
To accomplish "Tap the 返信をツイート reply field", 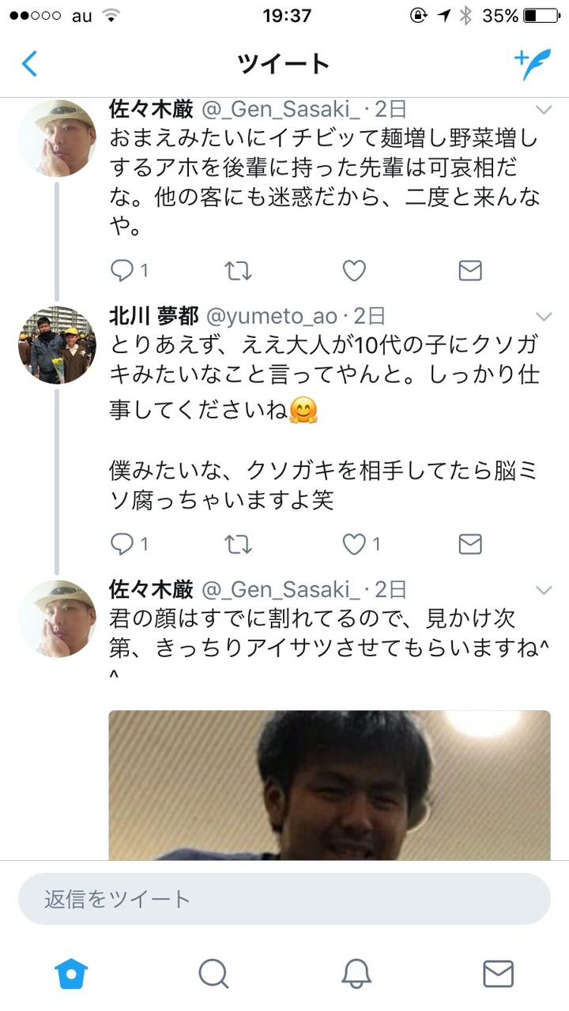I will point(284,899).
